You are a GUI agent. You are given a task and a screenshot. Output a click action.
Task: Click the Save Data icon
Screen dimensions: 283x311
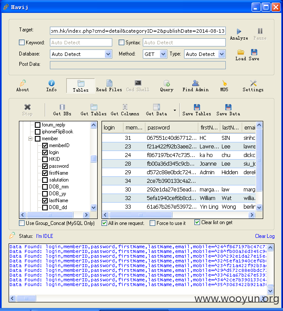[x=228, y=107]
